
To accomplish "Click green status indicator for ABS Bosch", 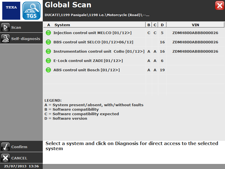I will tap(48, 70).
